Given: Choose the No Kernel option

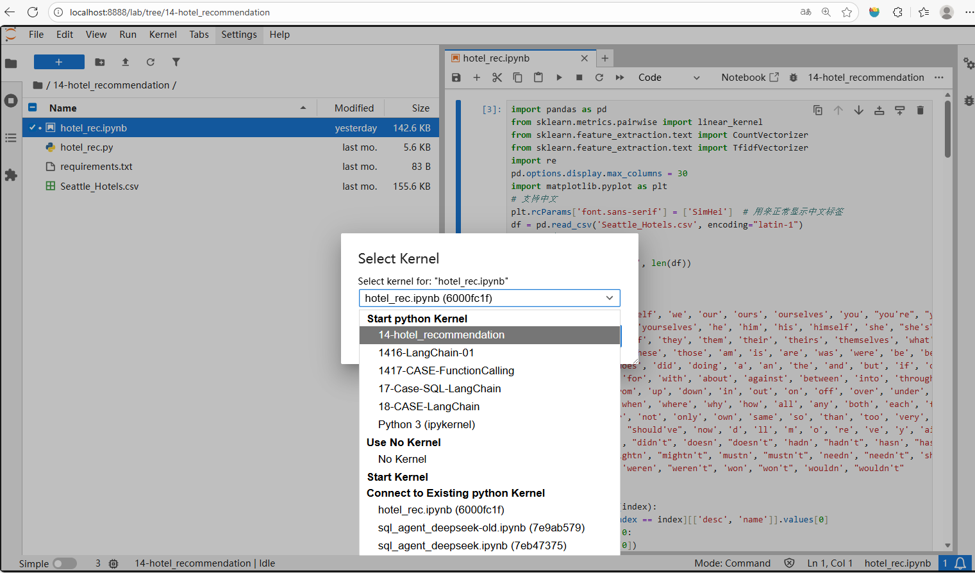Looking at the screenshot, I should click(490, 460).
